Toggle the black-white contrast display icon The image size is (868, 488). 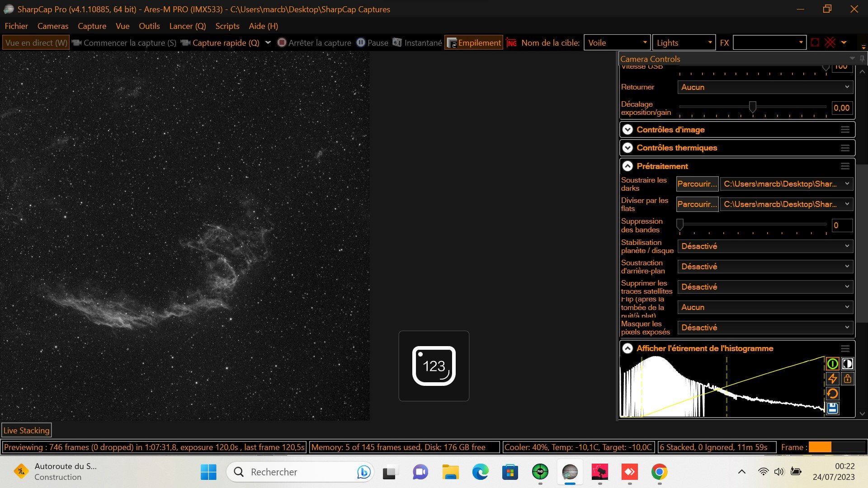pos(847,364)
